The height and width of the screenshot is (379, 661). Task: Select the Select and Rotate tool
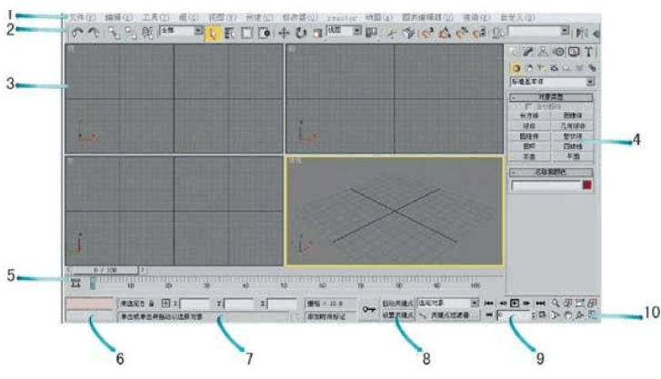click(301, 33)
